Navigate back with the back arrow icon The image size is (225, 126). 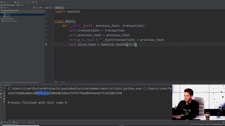pyautogui.click(x=8, y=2)
